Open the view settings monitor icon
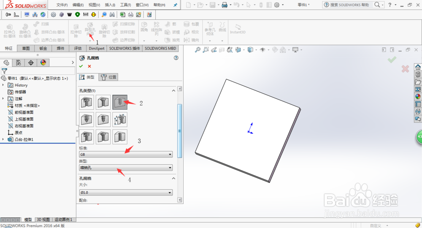422x228 pixels. pyautogui.click(x=295, y=50)
